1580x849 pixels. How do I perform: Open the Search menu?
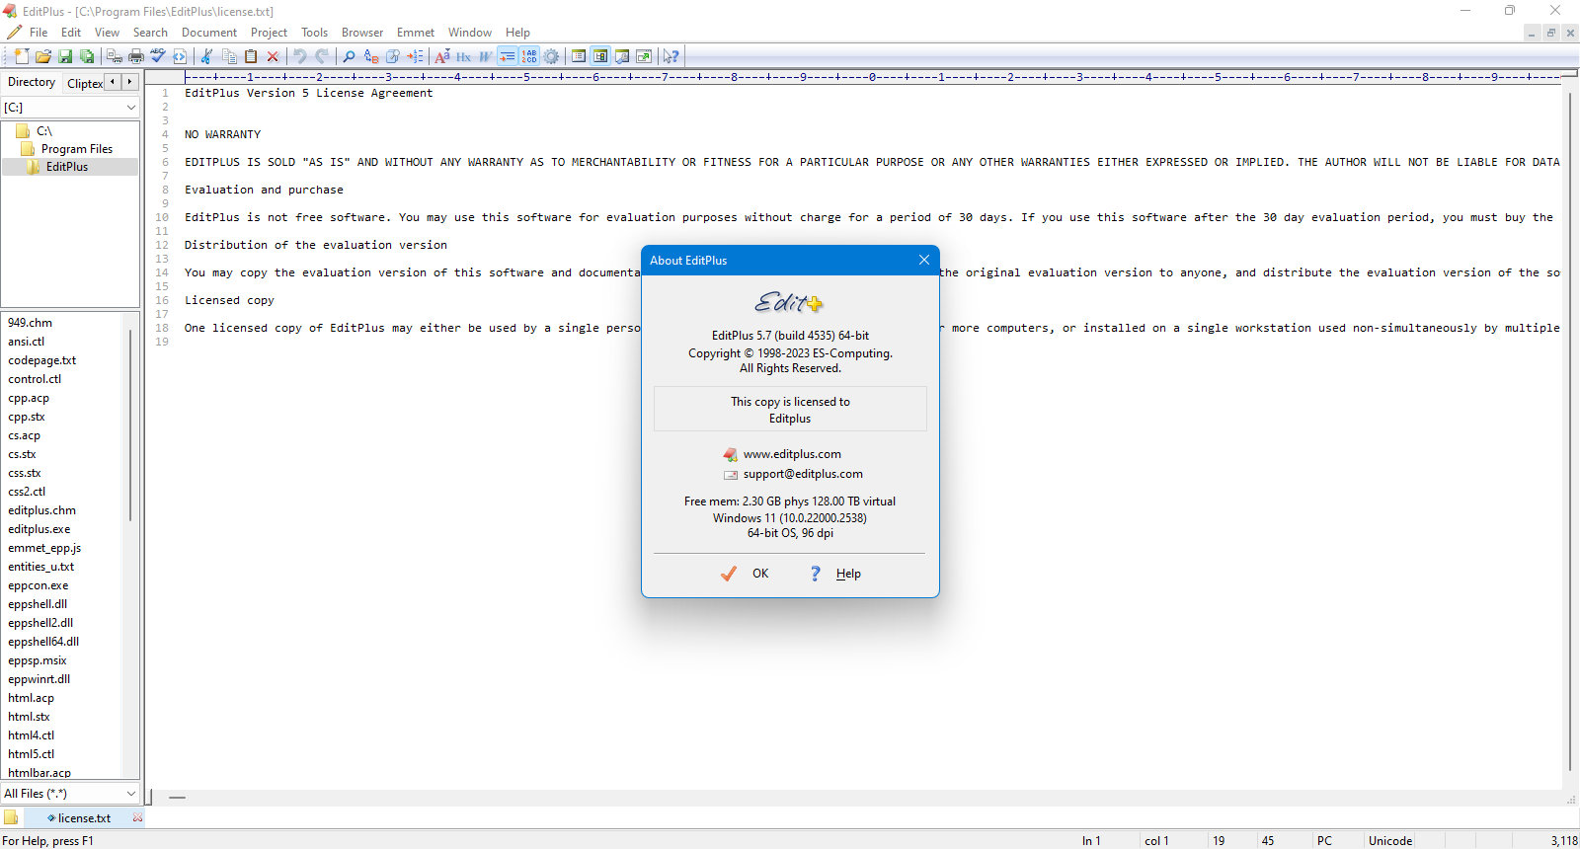pyautogui.click(x=150, y=33)
